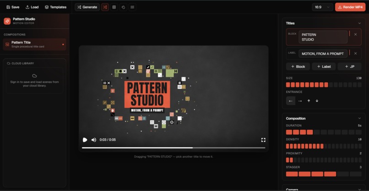Screen dimensions: 369x191
Task: Add a new Label title
Action: (x=324, y=67)
